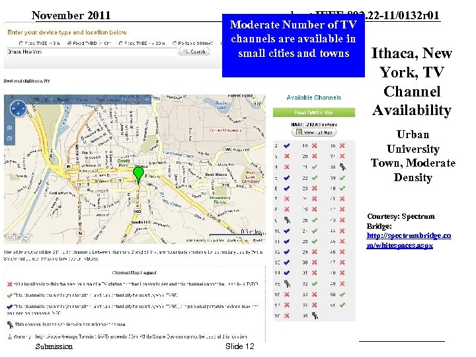Click the 2D map mode button
The height and width of the screenshot is (357, 476).
pyautogui.click(x=36, y=100)
